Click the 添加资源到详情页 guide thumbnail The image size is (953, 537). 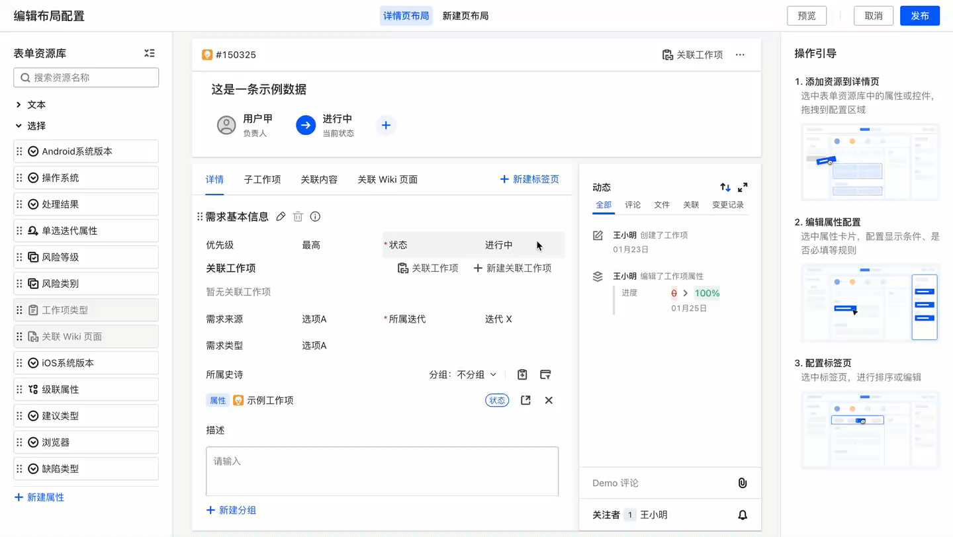870,162
